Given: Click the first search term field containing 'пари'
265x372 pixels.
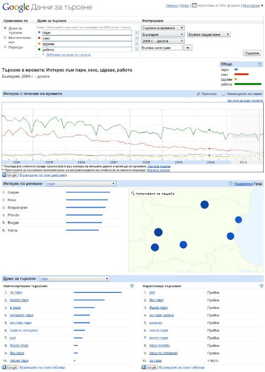Looking at the screenshot, I should click(87, 33).
